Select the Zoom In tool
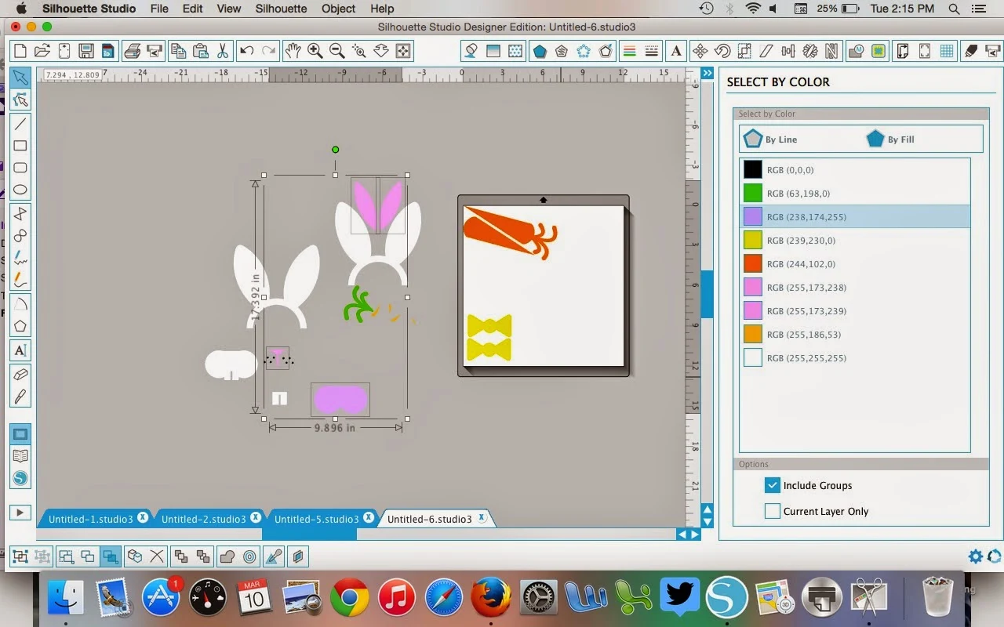1004x627 pixels. [315, 50]
